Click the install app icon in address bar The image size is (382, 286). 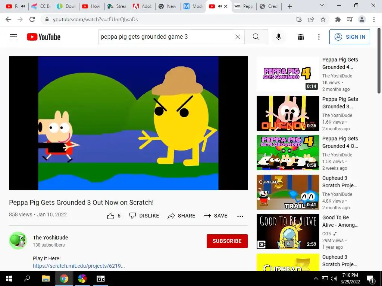(x=299, y=19)
